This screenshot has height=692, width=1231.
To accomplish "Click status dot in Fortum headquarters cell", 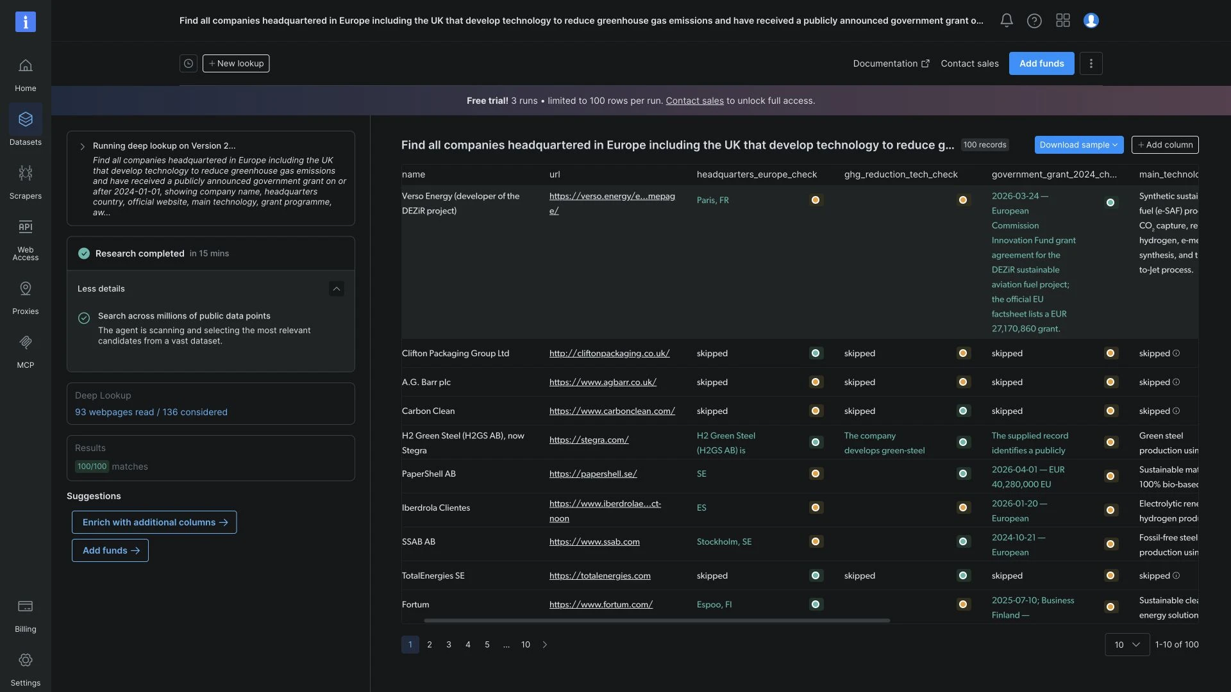I will click(x=816, y=604).
